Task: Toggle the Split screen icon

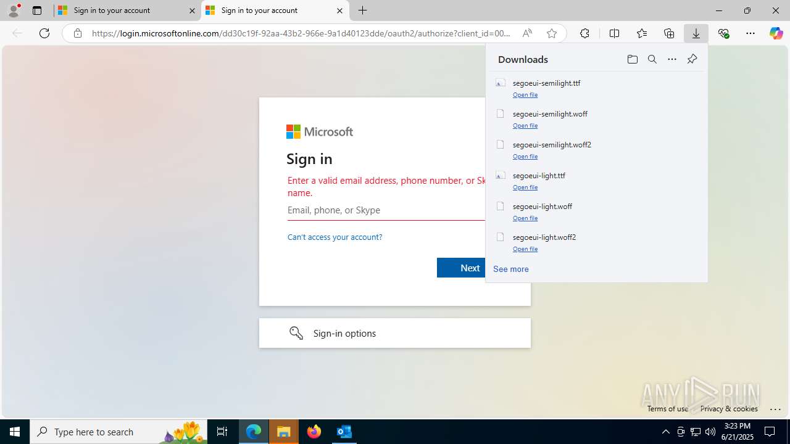Action: click(x=614, y=33)
